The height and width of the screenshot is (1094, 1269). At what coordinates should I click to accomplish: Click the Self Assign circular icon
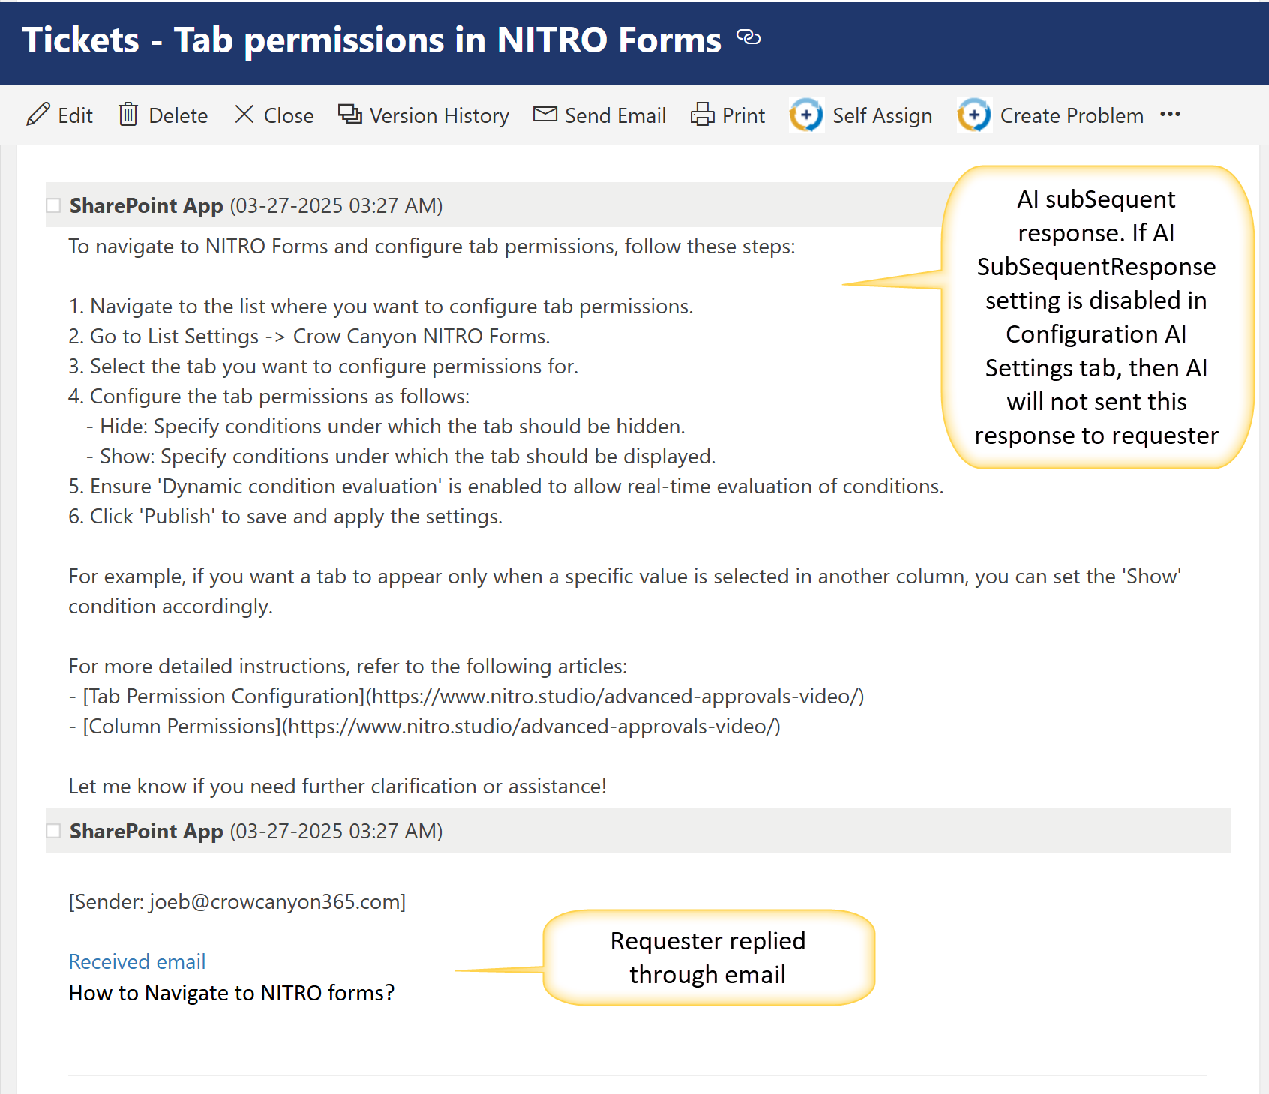806,115
